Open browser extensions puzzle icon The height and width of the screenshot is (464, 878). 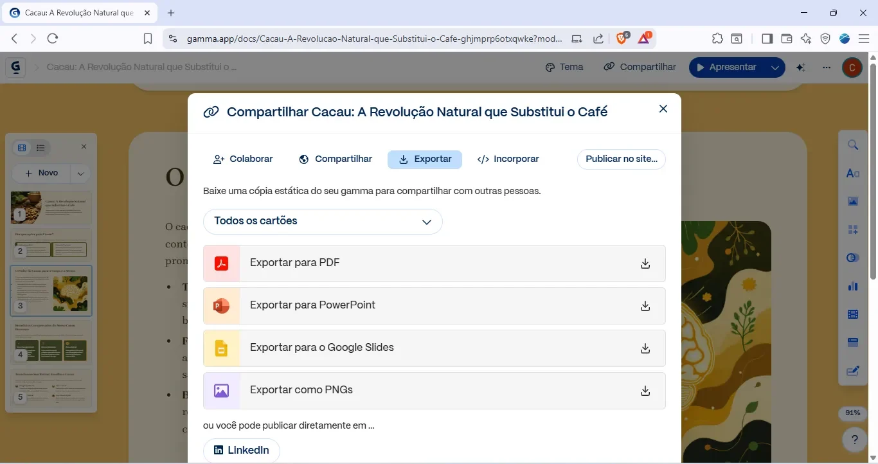click(717, 39)
